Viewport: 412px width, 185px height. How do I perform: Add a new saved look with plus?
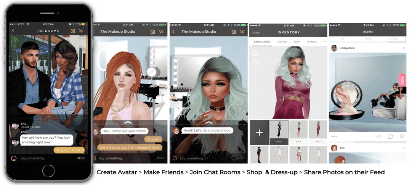[259, 133]
